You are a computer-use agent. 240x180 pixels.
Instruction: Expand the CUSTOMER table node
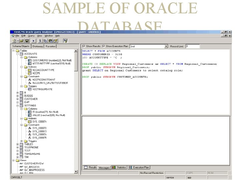[17, 99]
